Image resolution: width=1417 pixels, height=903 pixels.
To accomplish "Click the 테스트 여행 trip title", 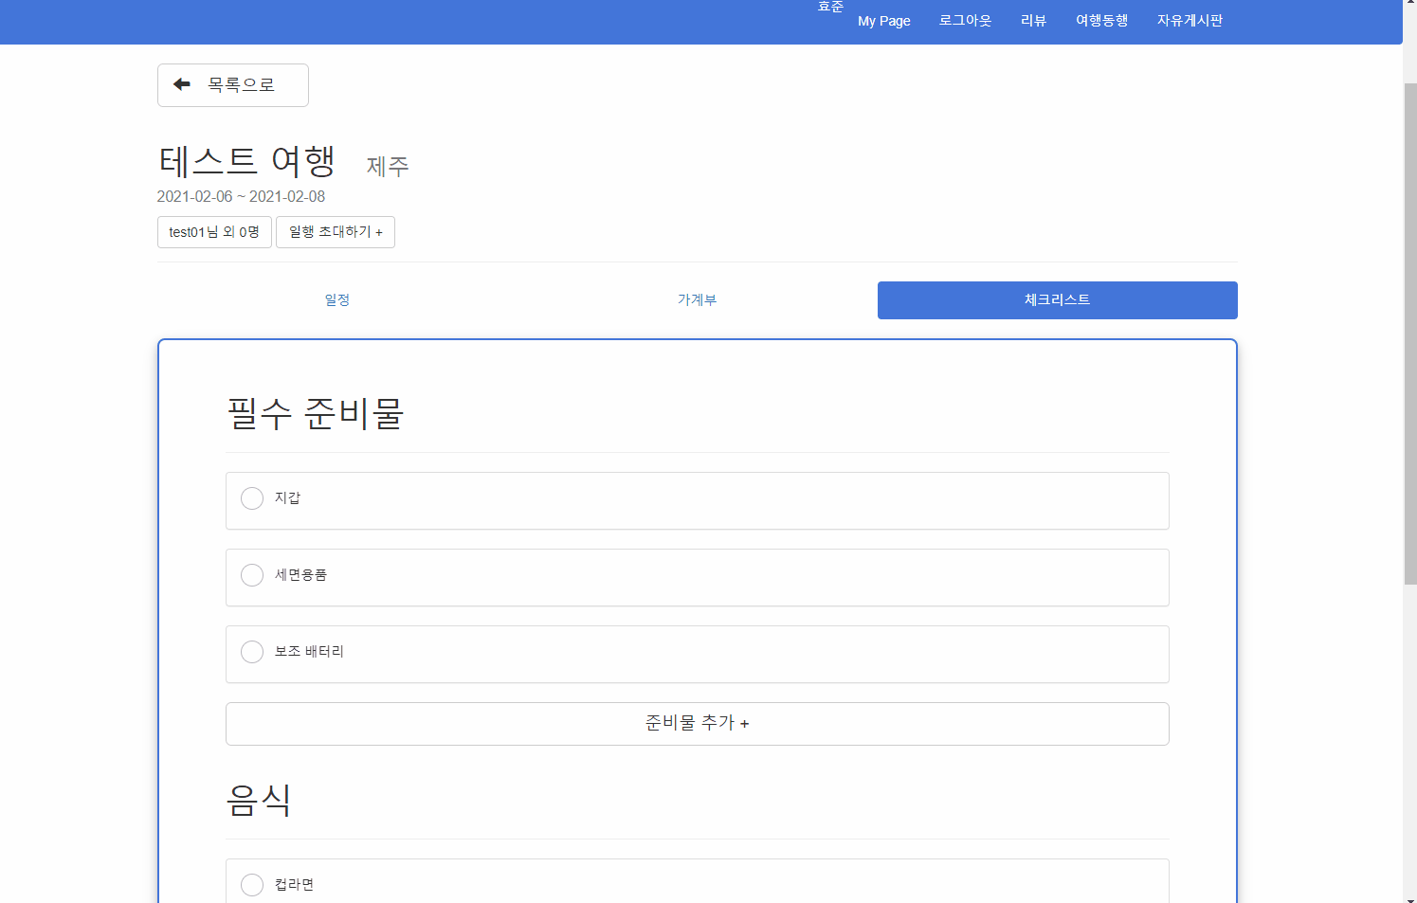I will 247,161.
